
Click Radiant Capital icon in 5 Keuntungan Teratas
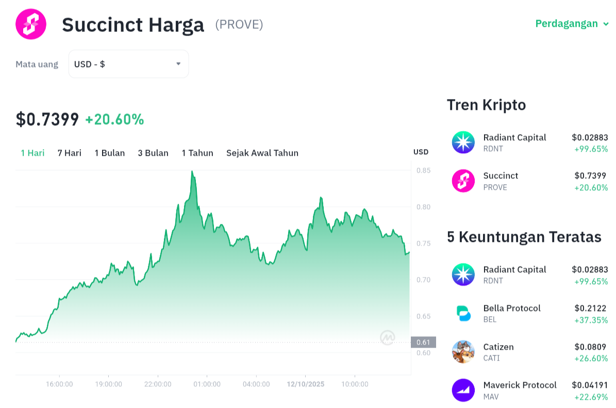click(463, 274)
